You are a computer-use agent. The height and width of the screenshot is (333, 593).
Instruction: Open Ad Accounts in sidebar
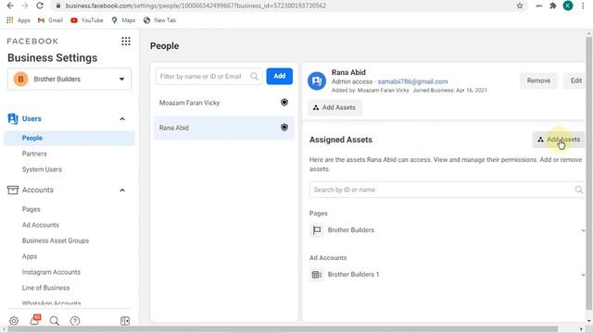(41, 225)
